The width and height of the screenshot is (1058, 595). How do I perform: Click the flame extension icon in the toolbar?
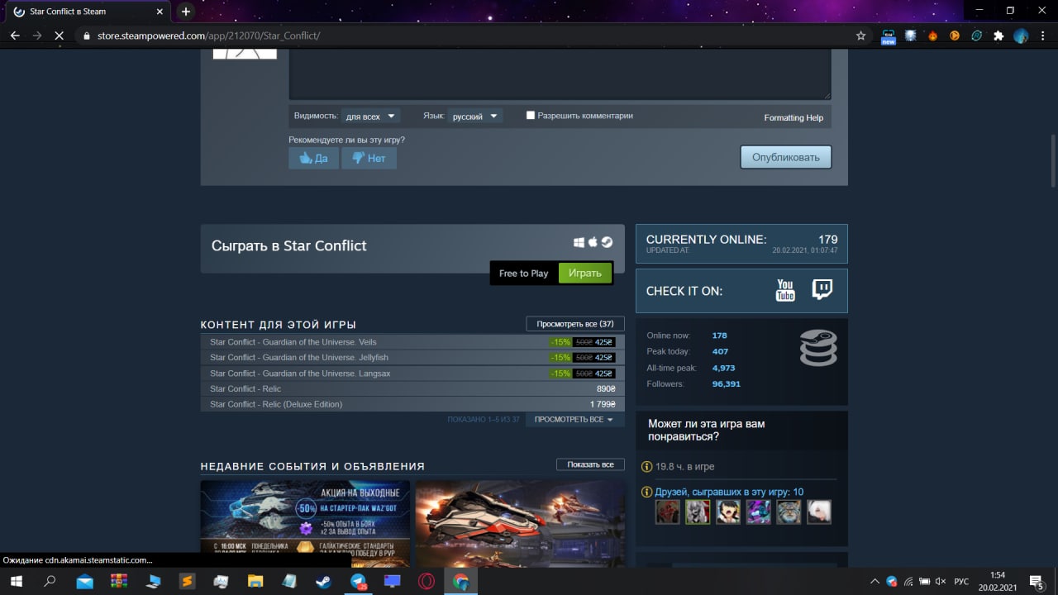point(932,36)
